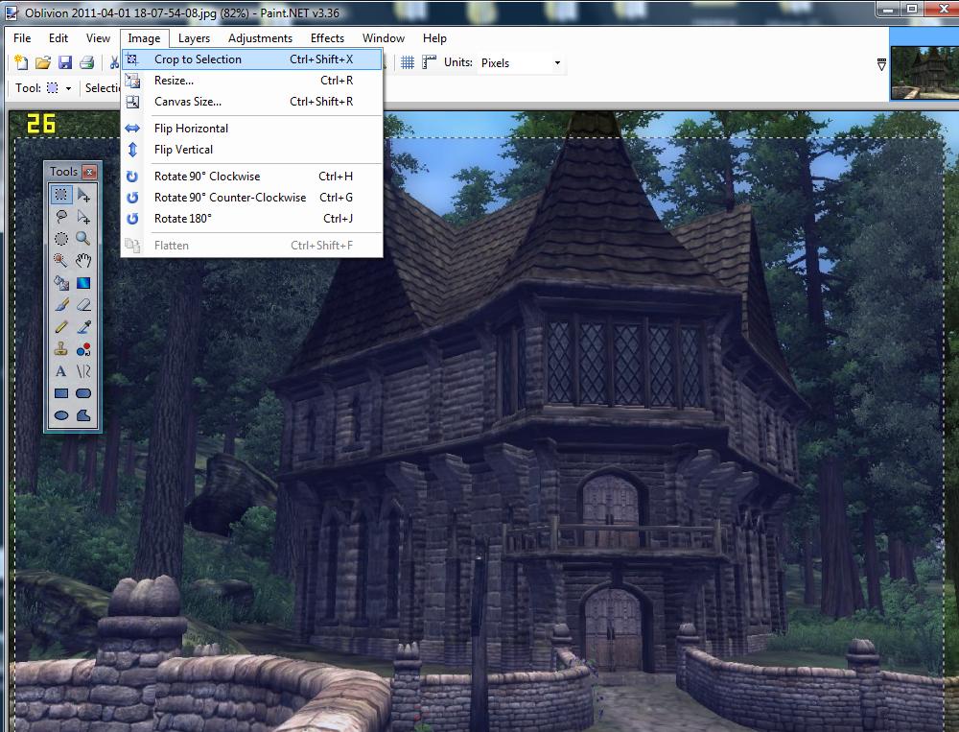Toggle the rulers icon
This screenshot has width=959, height=732.
[x=430, y=62]
